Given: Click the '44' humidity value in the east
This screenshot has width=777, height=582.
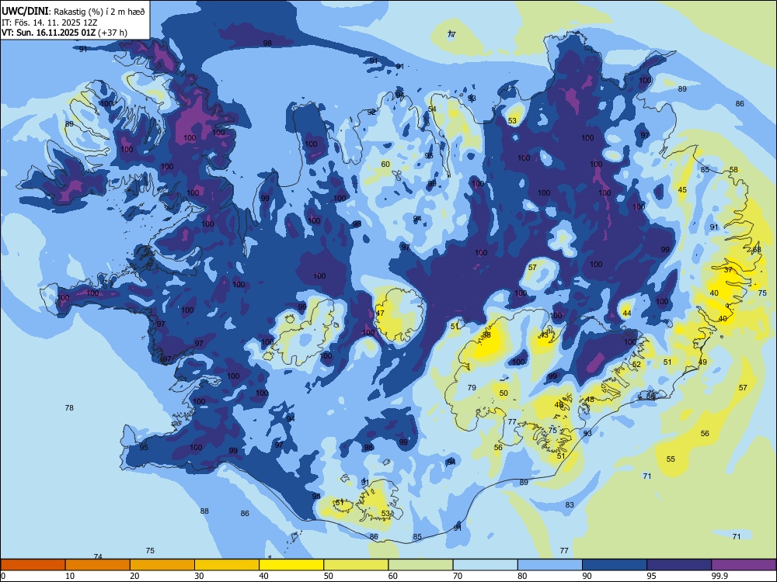Looking at the screenshot, I should click(x=627, y=313).
